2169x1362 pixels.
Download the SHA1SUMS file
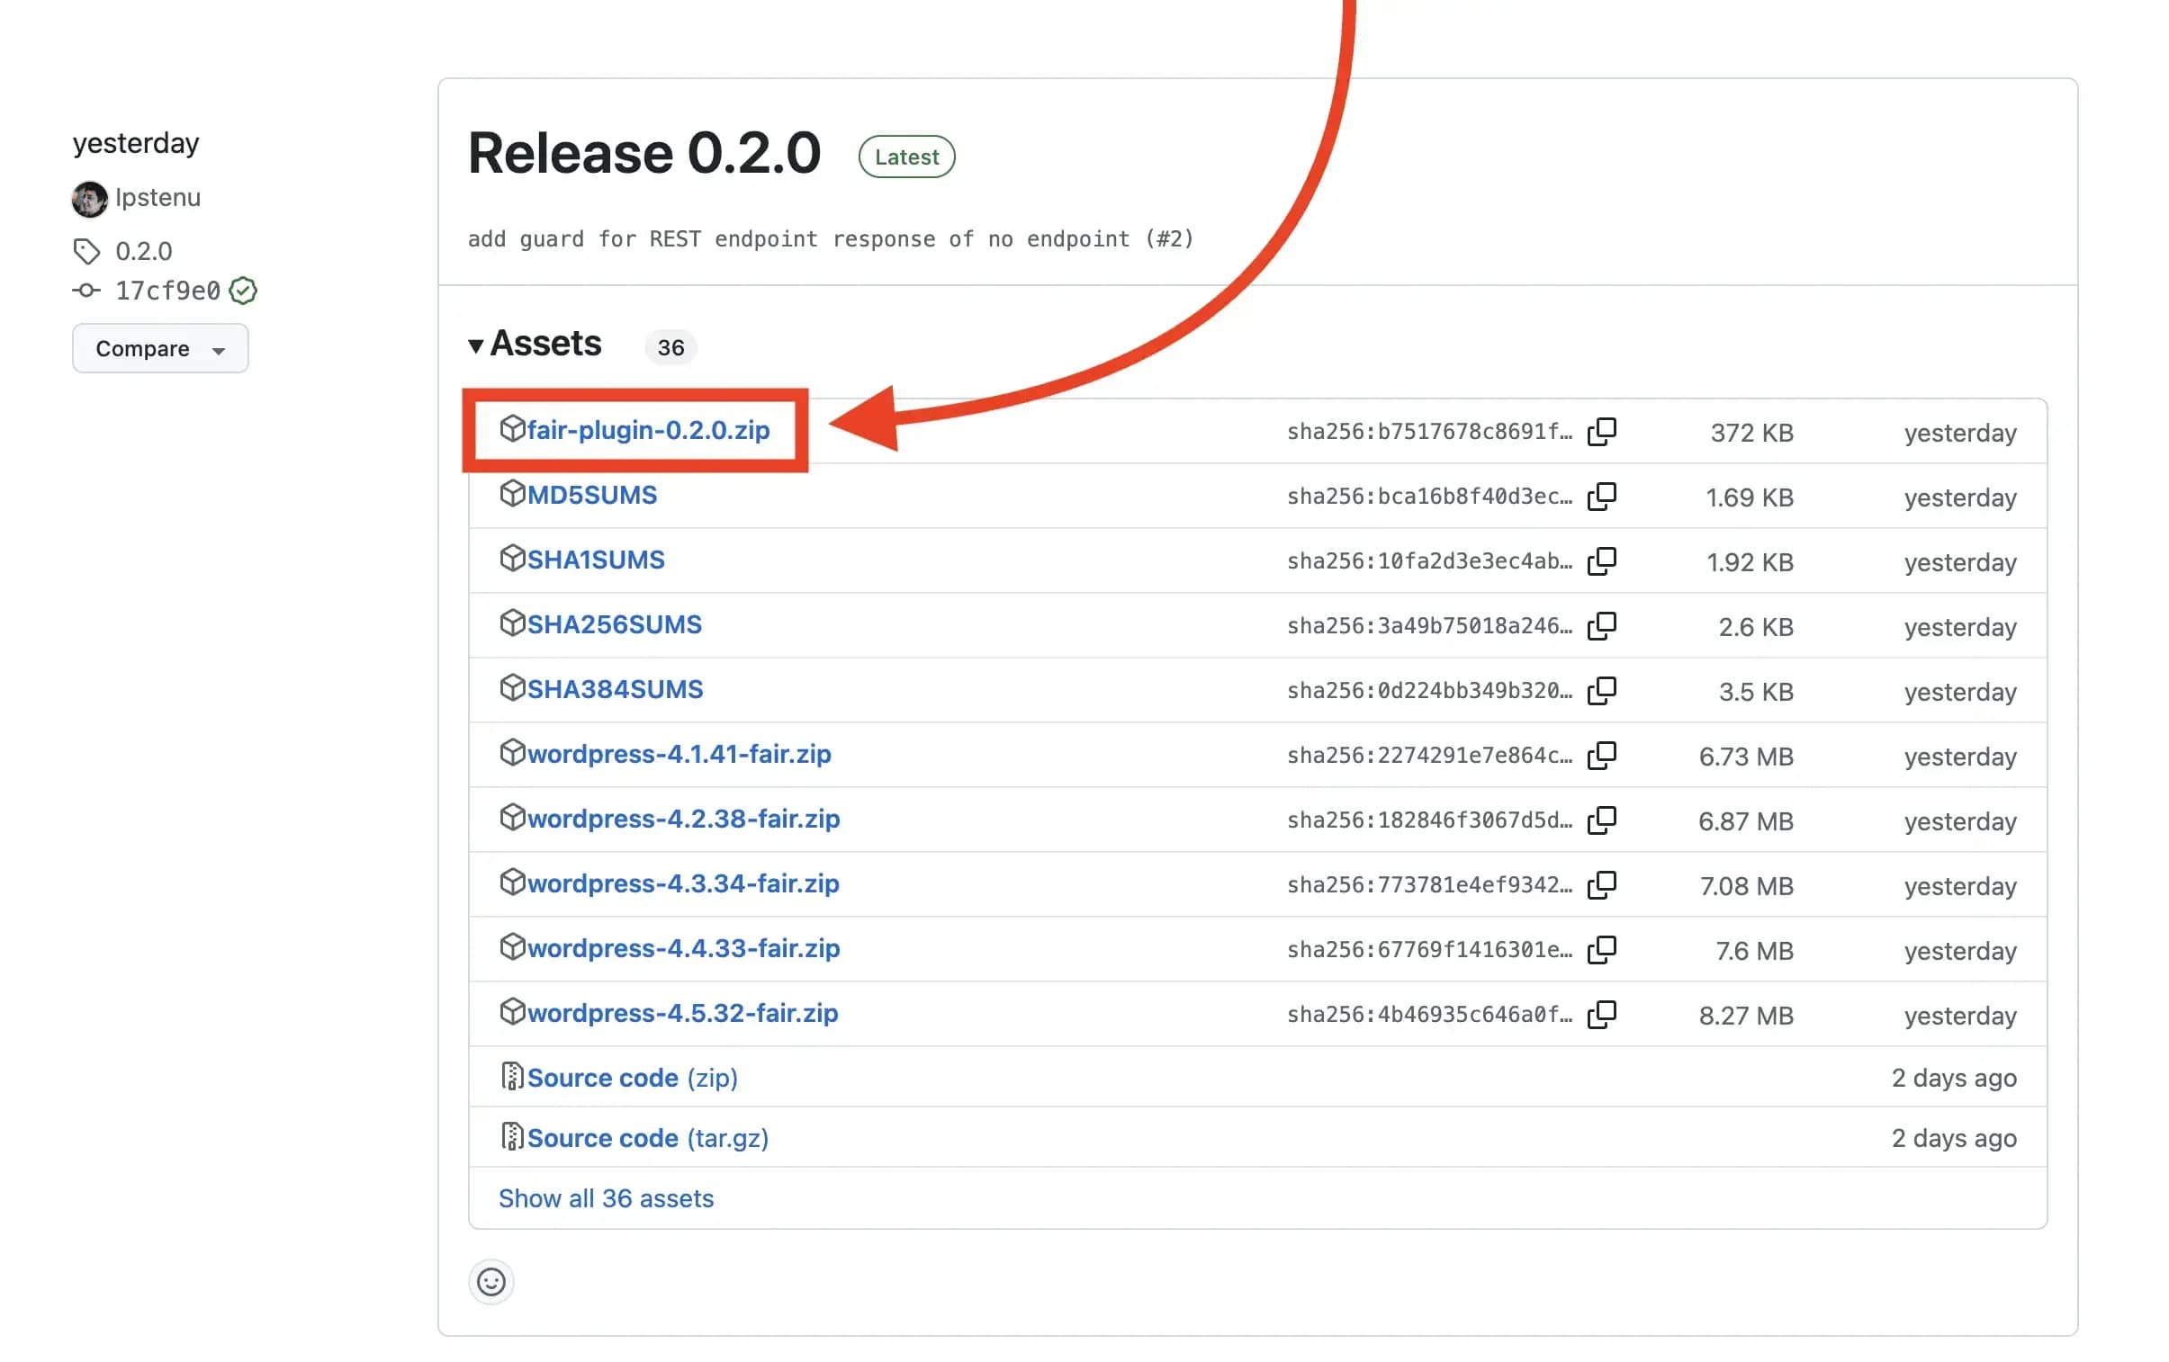596,560
